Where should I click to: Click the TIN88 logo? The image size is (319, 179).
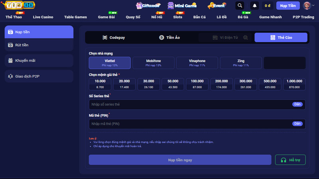pos(19,5)
